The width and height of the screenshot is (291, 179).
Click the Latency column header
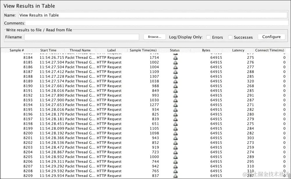click(x=238, y=50)
